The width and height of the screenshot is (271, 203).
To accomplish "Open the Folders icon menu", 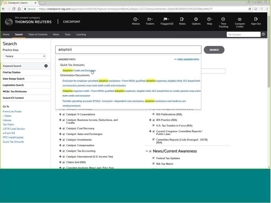I will [150, 19].
